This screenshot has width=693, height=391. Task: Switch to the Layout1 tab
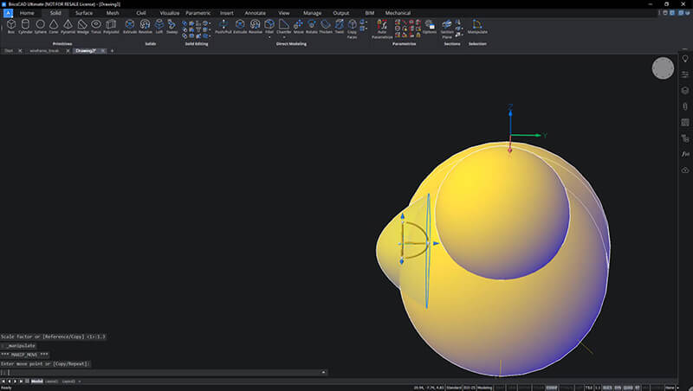pos(52,381)
